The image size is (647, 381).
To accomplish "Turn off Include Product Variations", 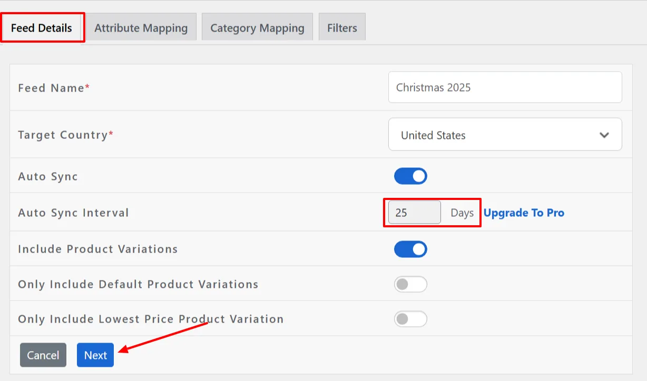I will coord(410,248).
